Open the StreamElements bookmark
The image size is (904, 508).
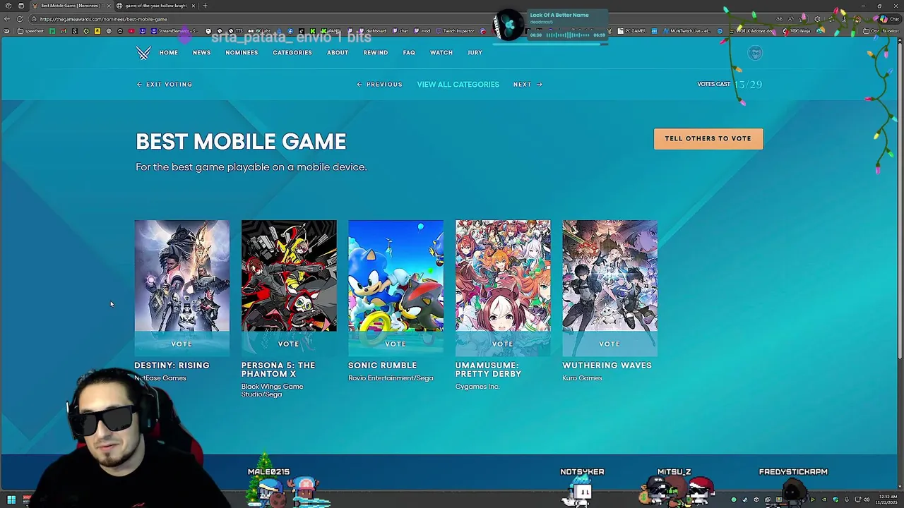coord(175,31)
